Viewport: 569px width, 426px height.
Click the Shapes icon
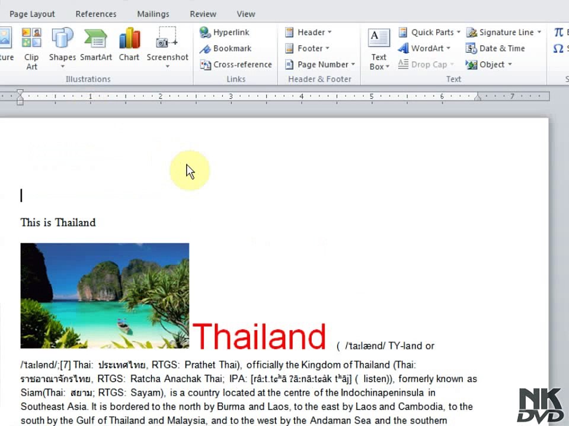coord(62,38)
